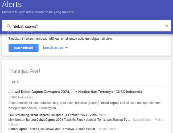Screen dimensions: 173x133
Task: Click the Kabar Sleman - Pikiran Rakyat source
Action: click(x=86, y=122)
